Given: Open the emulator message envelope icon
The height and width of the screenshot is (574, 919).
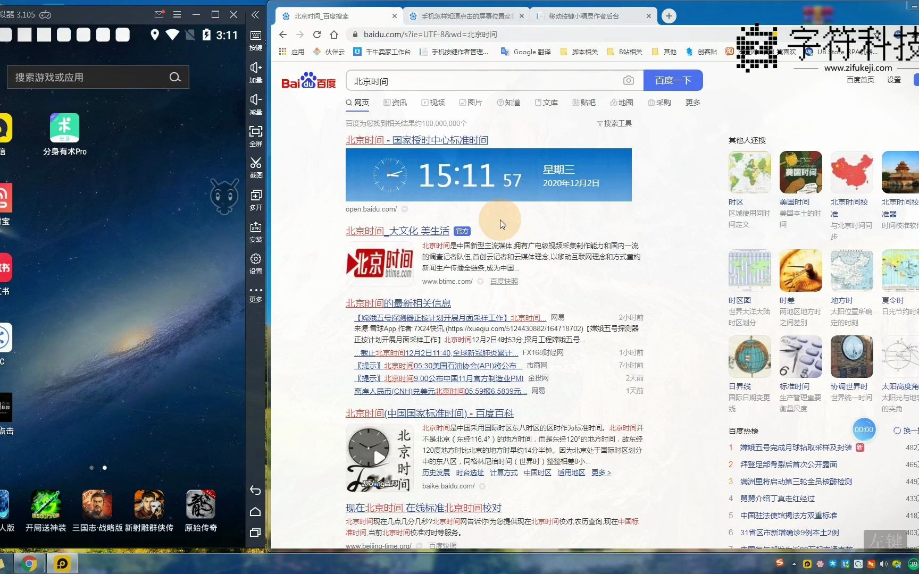Looking at the screenshot, I should coord(159,14).
